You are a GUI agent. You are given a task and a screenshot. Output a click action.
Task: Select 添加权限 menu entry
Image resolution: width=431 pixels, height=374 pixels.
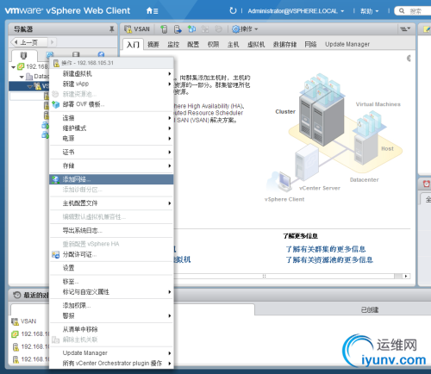tap(111, 306)
